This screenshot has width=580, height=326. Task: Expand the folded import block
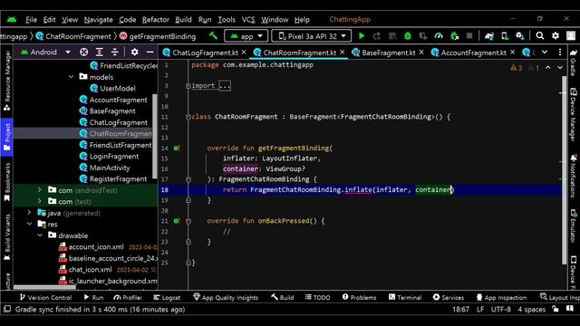click(225, 86)
